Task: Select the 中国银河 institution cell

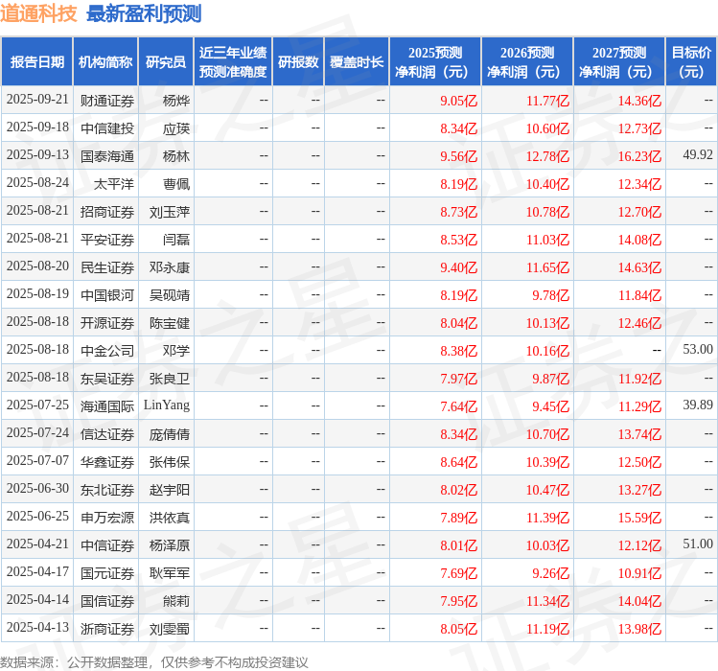Action: 107,295
